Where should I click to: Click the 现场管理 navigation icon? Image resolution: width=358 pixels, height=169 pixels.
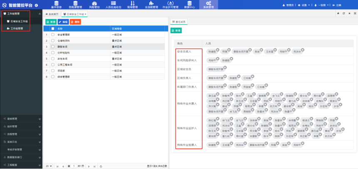pos(132,3)
